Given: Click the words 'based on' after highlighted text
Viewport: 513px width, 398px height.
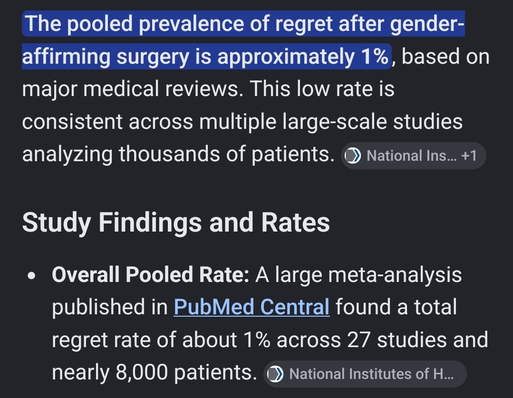Looking at the screenshot, I should pos(445,56).
